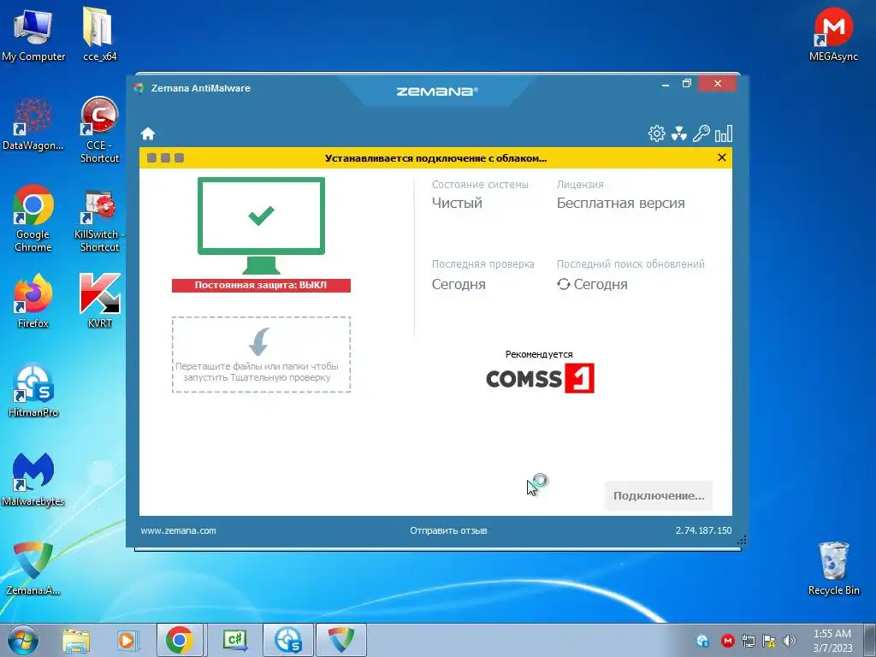The width and height of the screenshot is (876, 657).
Task: Restore down the Zemana window
Action: point(687,84)
